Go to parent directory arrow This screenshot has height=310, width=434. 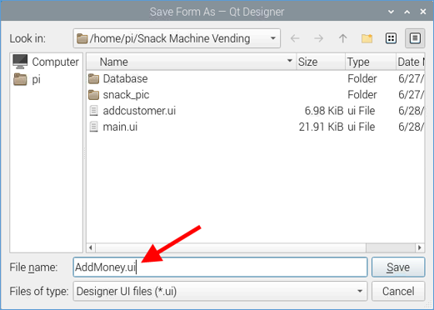(342, 38)
